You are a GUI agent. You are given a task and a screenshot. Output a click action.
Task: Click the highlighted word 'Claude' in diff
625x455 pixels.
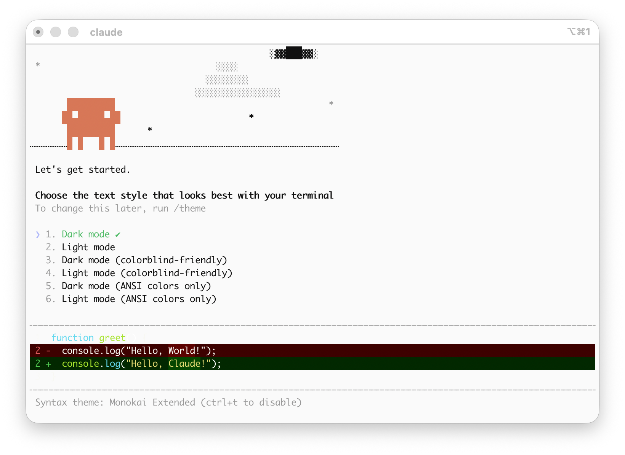click(x=184, y=363)
